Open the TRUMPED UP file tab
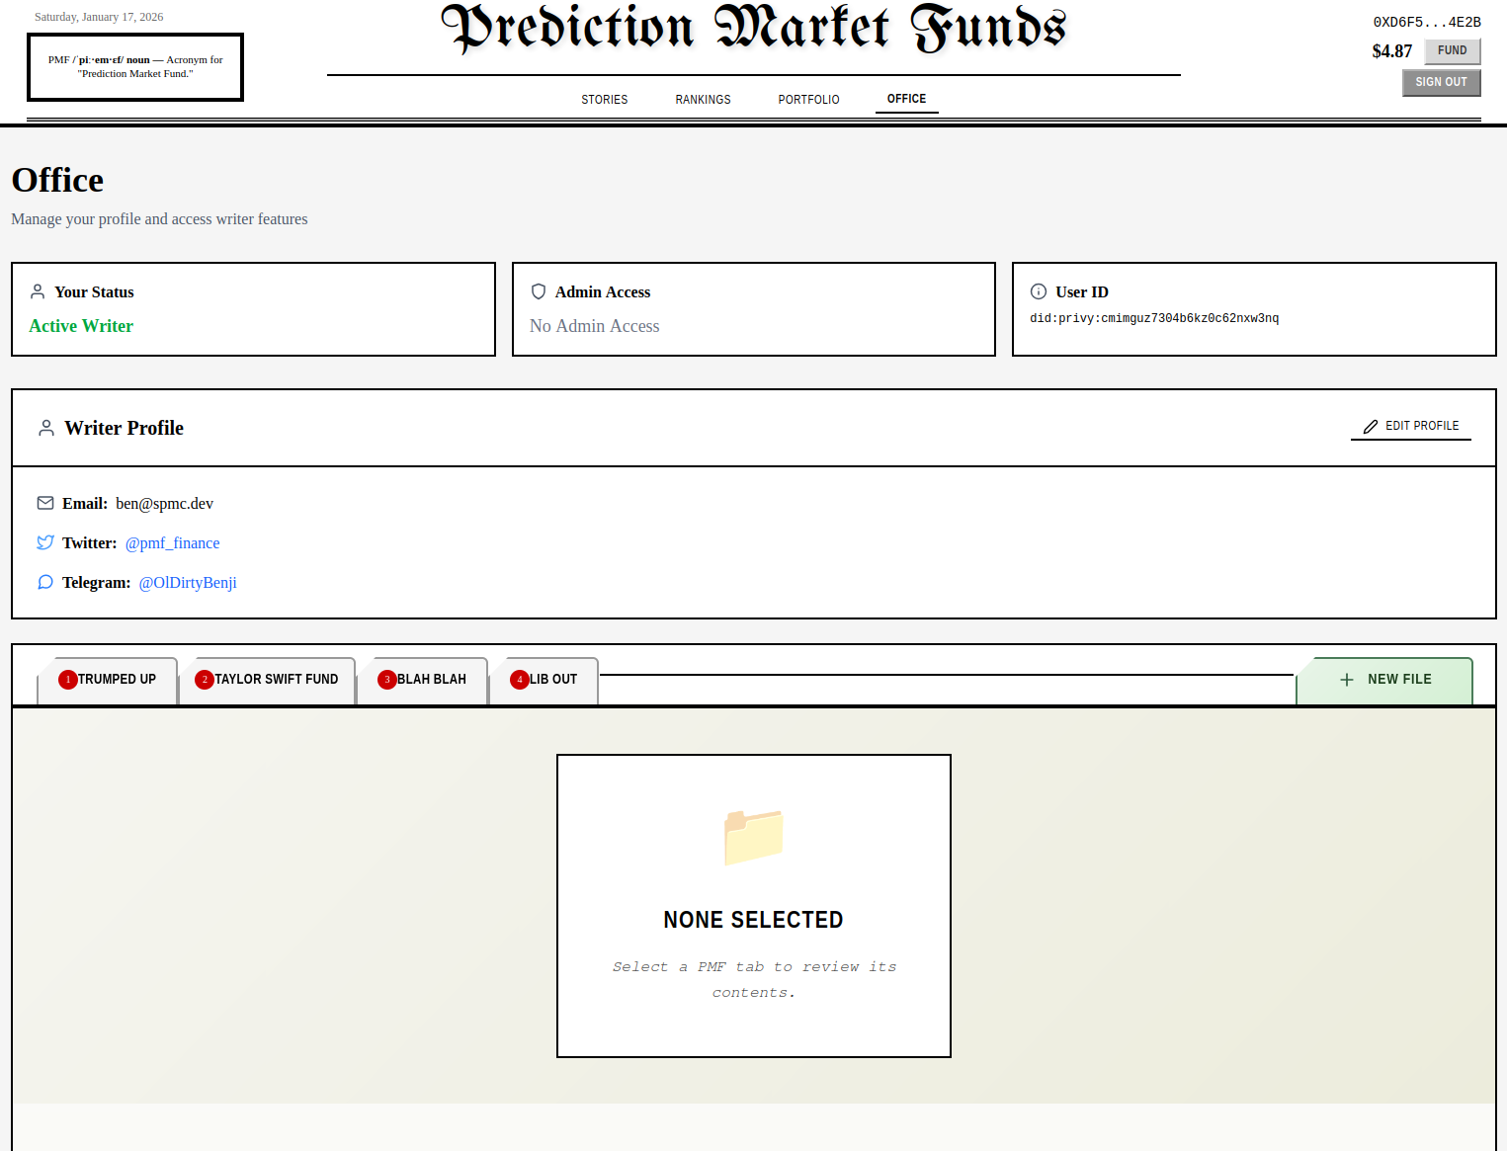Screen dimensions: 1507x1151 click(x=111, y=679)
